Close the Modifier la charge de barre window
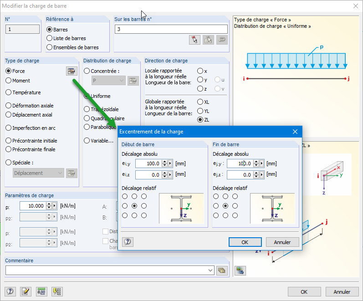 pyautogui.click(x=356, y=6)
